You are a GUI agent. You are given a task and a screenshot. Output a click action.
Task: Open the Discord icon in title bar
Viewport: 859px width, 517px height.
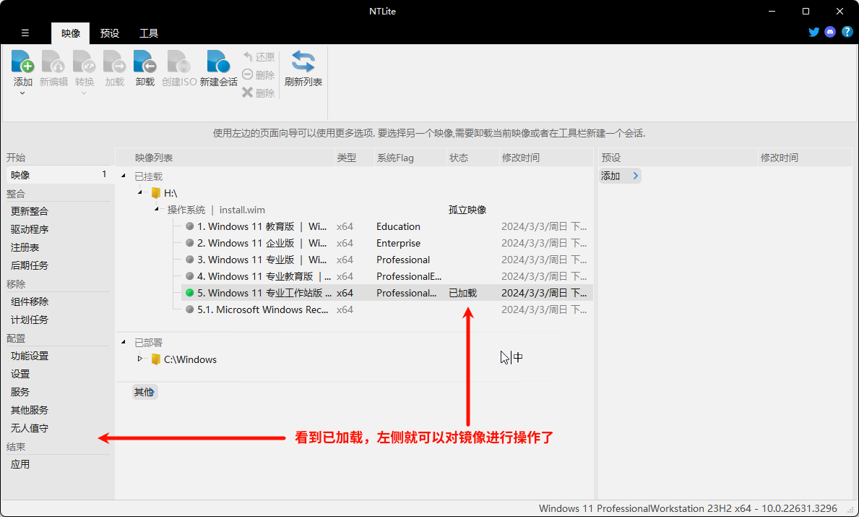tap(830, 32)
